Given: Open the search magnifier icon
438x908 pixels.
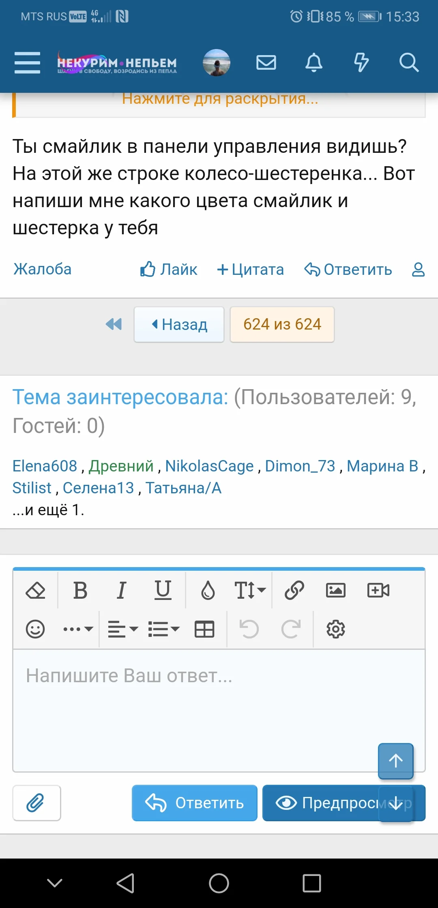Looking at the screenshot, I should pyautogui.click(x=409, y=63).
